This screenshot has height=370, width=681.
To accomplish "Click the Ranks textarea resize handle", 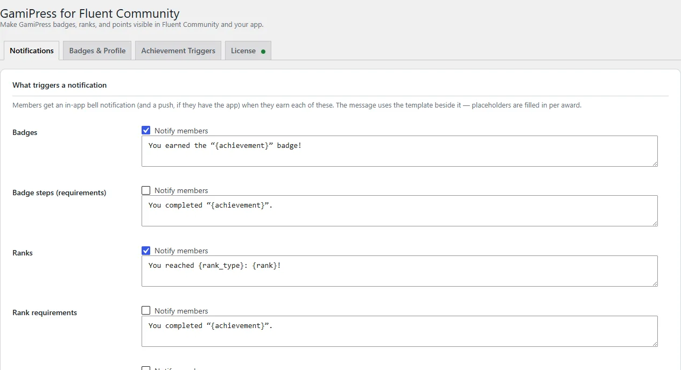I will pos(654,283).
